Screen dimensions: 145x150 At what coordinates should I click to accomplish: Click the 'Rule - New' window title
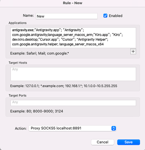(73, 3)
